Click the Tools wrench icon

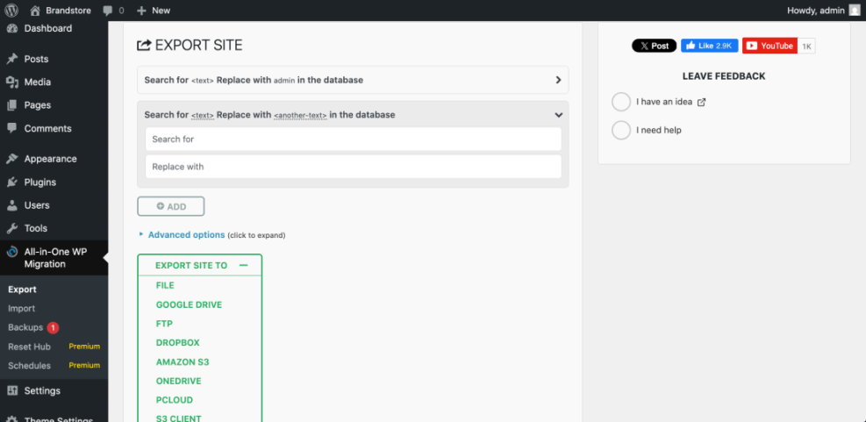click(x=12, y=228)
